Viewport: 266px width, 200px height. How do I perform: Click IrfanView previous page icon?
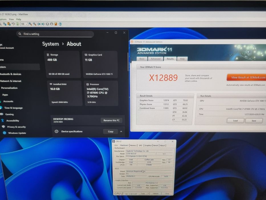(47, 24)
